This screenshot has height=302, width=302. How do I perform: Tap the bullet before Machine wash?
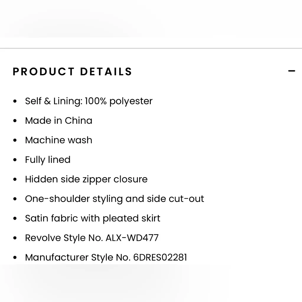tap(15, 140)
